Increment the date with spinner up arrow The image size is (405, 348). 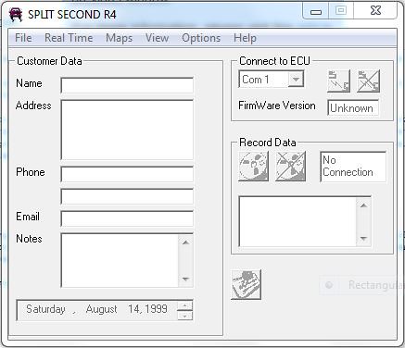(x=184, y=305)
